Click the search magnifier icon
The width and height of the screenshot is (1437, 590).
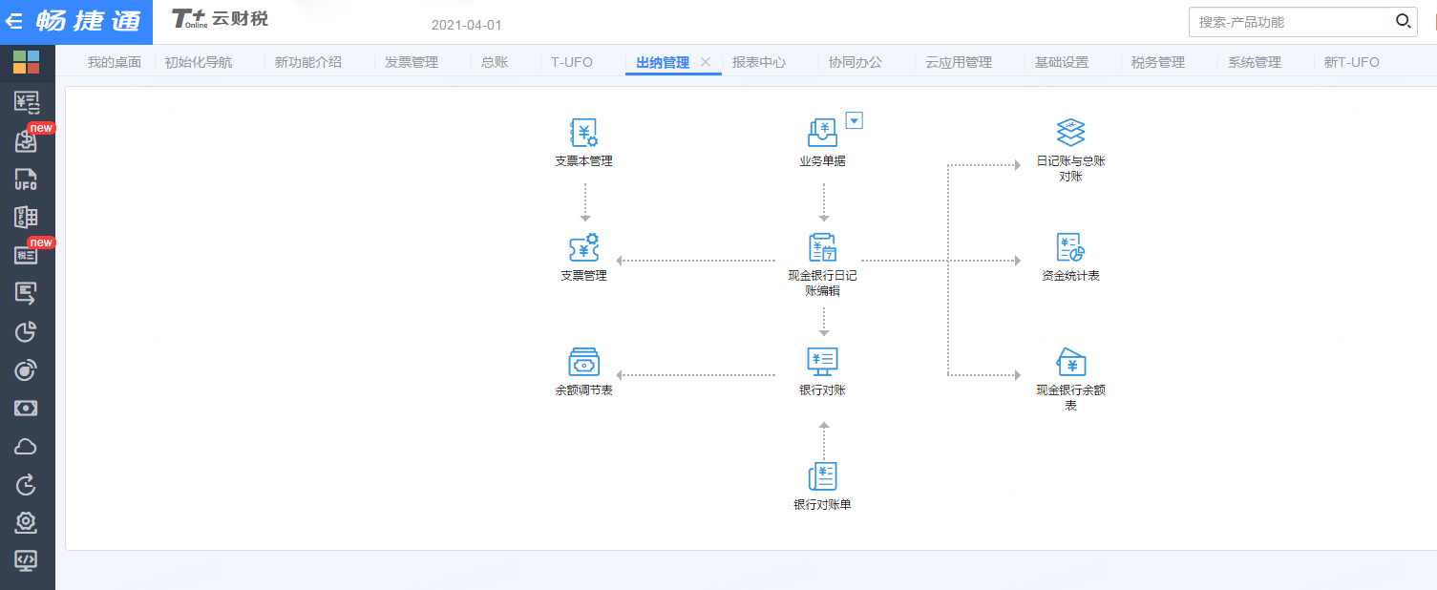pyautogui.click(x=1403, y=21)
